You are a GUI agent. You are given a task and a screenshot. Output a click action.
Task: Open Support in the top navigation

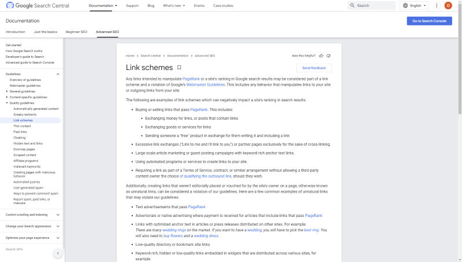pos(132,5)
